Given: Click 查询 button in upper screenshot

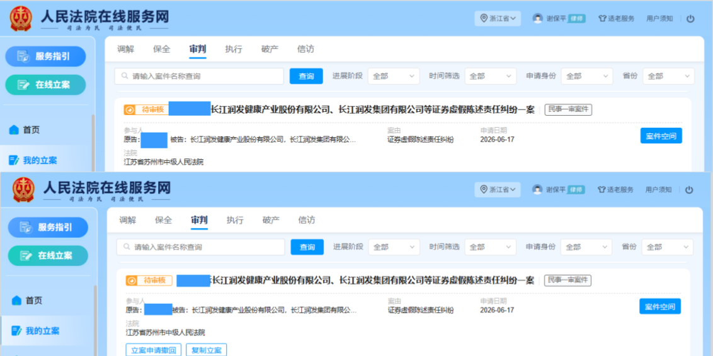Looking at the screenshot, I should [x=306, y=76].
